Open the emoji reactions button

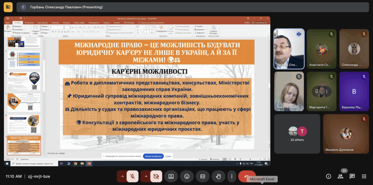(187, 176)
